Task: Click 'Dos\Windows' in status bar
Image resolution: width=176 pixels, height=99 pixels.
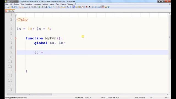Action: pos(140,98)
